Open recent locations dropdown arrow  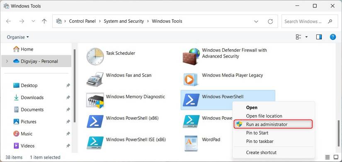pos(34,21)
